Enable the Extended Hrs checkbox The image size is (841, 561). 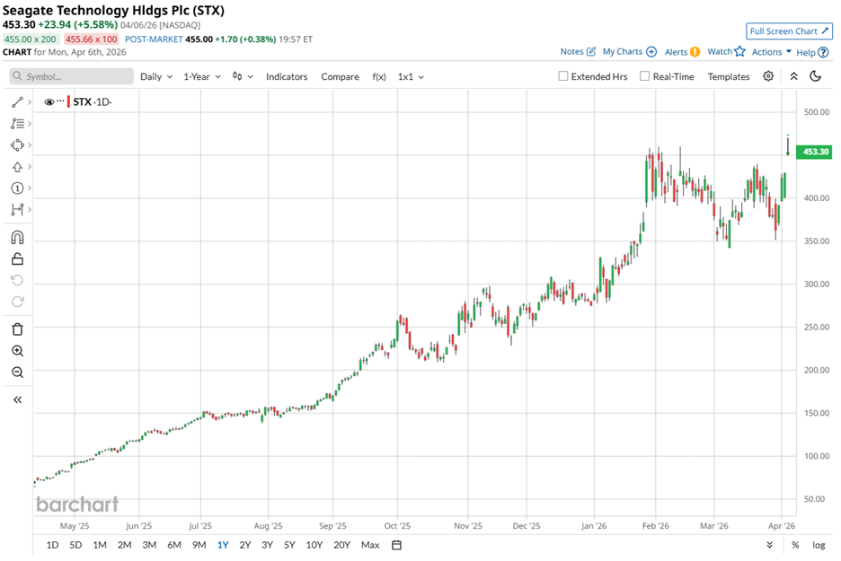[563, 77]
